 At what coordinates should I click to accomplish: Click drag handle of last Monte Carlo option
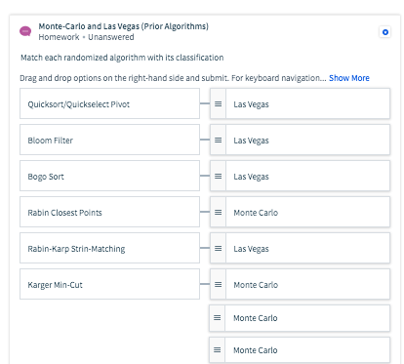point(217,350)
